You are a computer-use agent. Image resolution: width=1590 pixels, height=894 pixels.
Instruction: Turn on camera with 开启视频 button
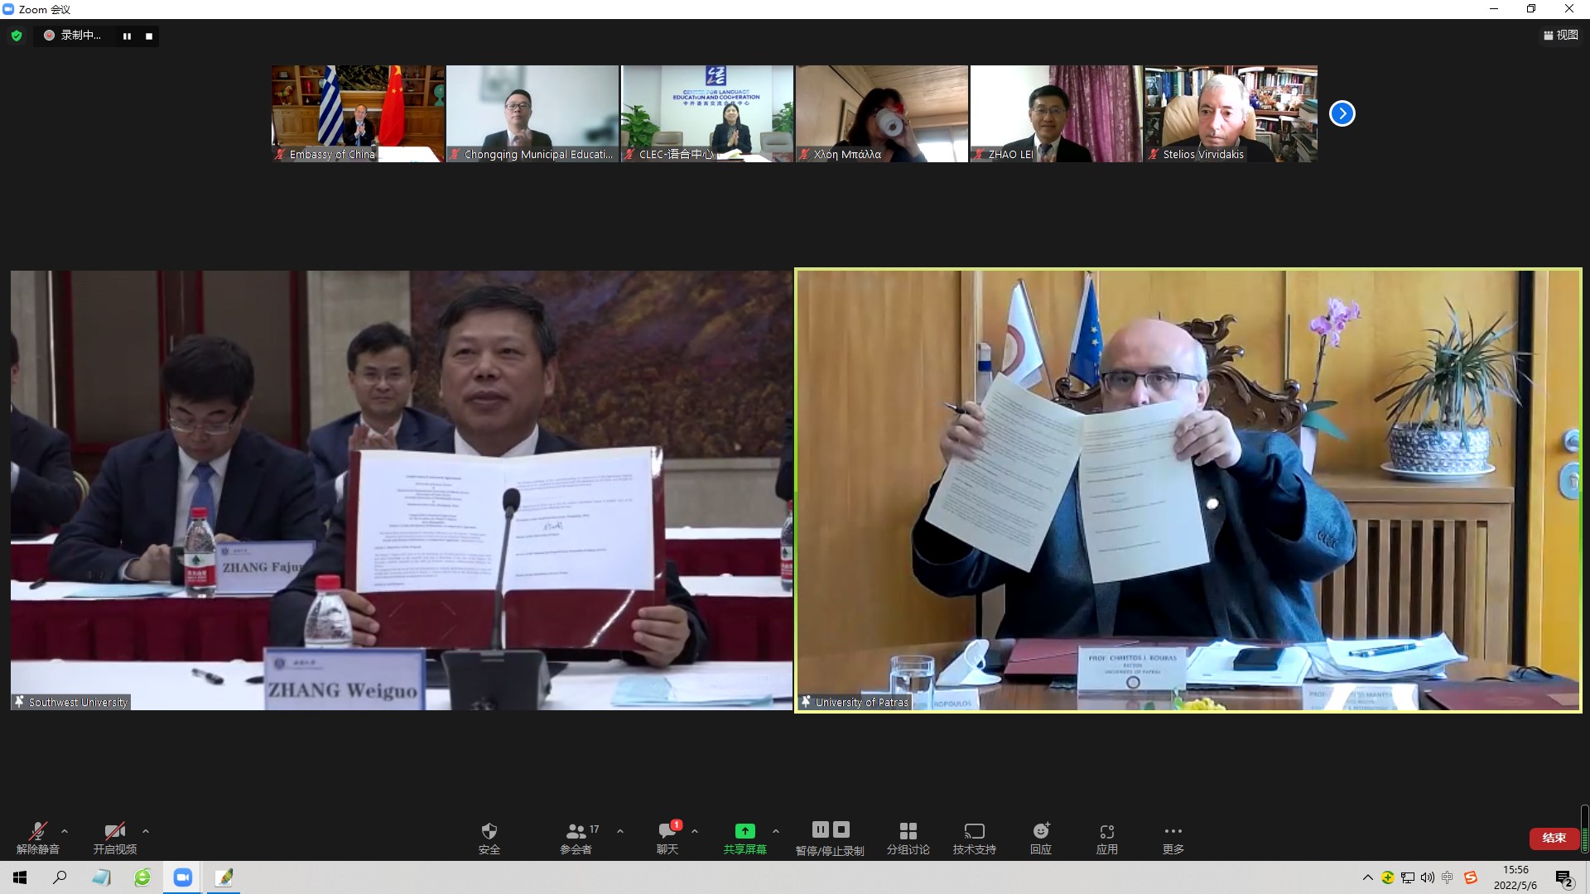[x=115, y=838]
